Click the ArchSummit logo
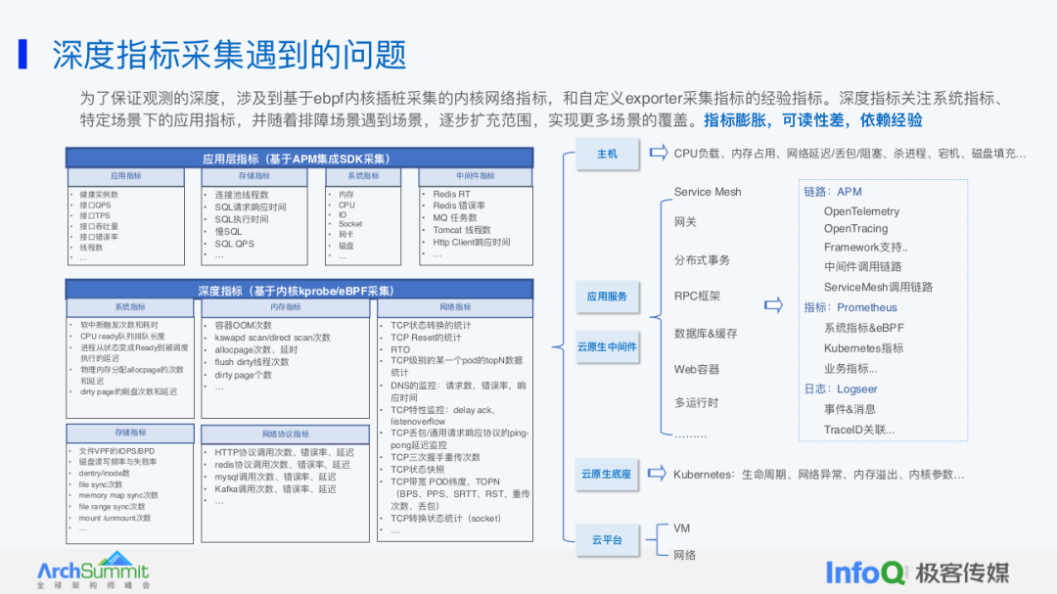This screenshot has width=1057, height=594. (x=93, y=571)
